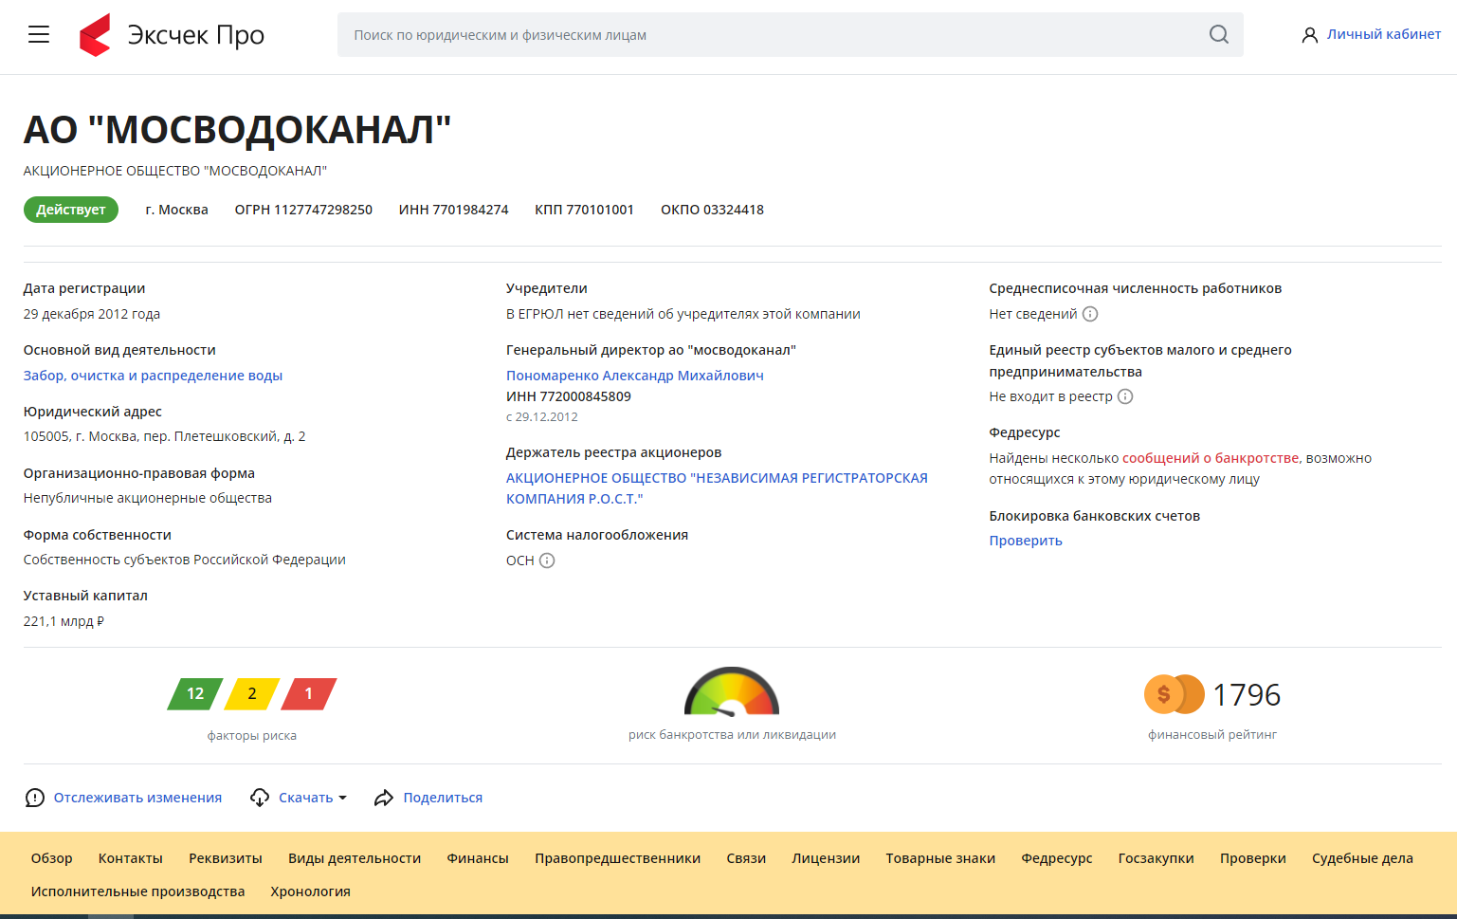The height and width of the screenshot is (919, 1457).
Task: Click the financial rating coin icon
Action: (1173, 694)
